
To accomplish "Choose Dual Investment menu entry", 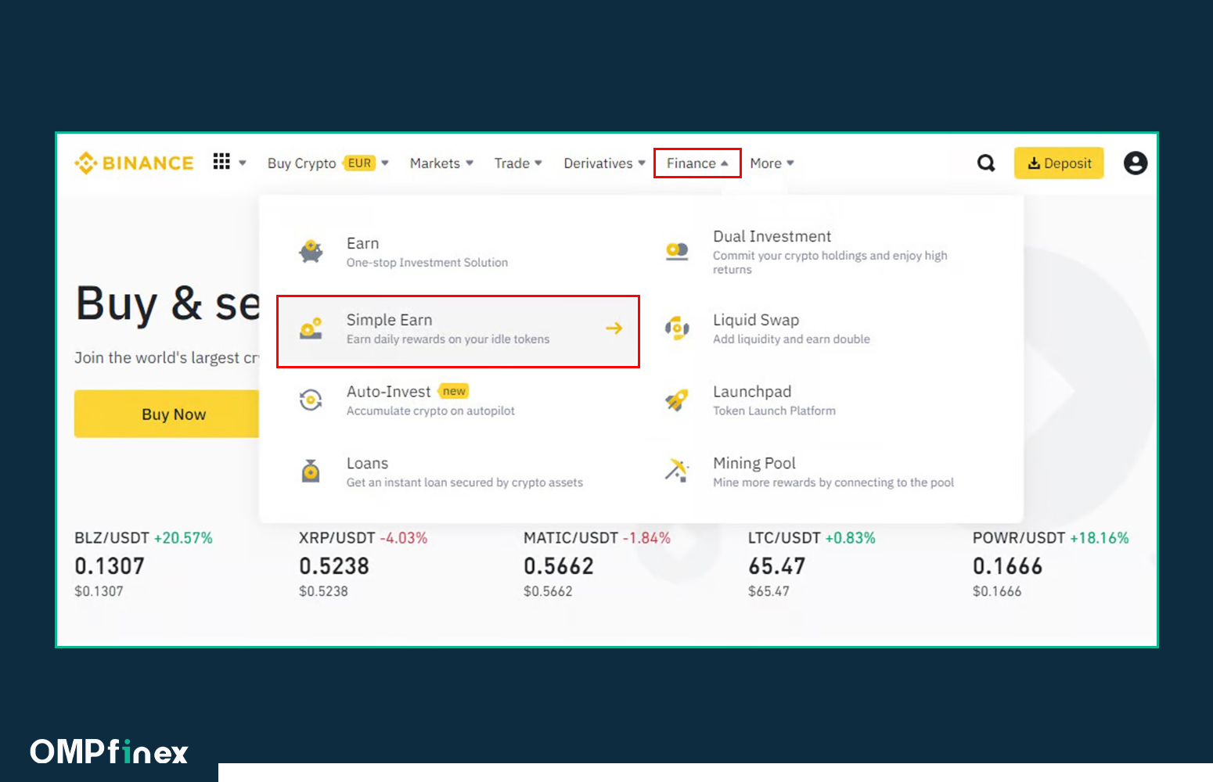I will (824, 252).
